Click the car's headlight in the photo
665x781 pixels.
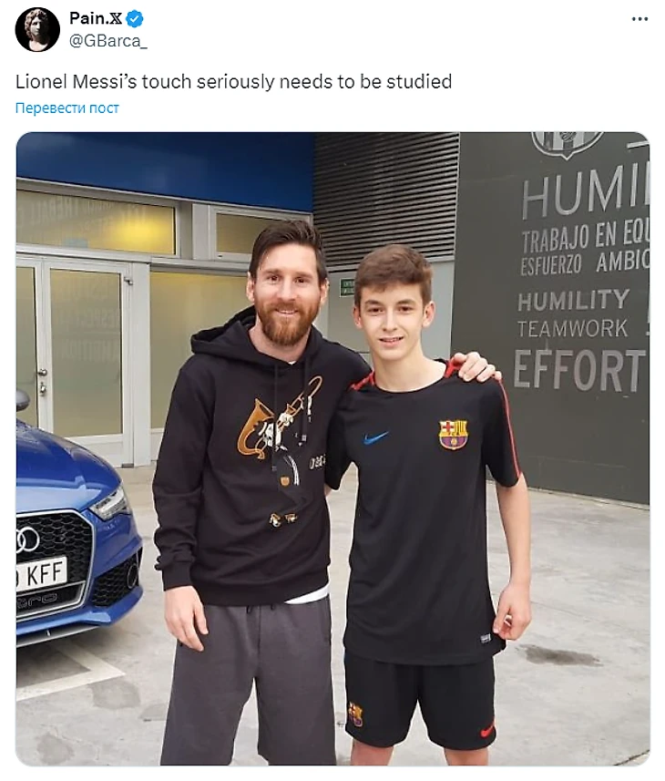111,503
